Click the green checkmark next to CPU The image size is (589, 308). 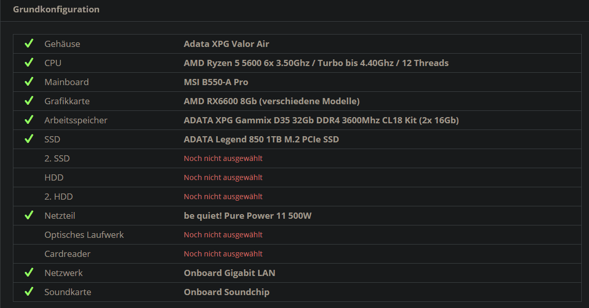(x=29, y=63)
